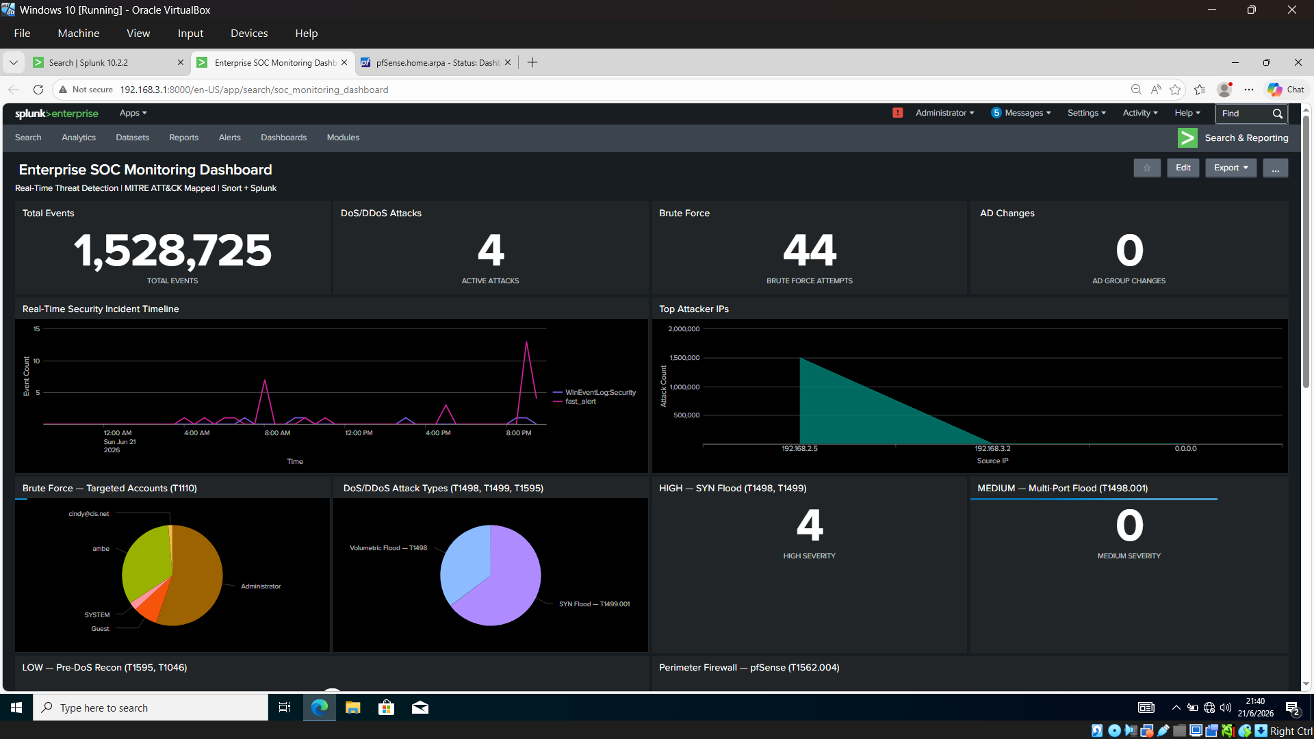Open the browser tab search chevron
The width and height of the screenshot is (1314, 739).
tap(14, 62)
